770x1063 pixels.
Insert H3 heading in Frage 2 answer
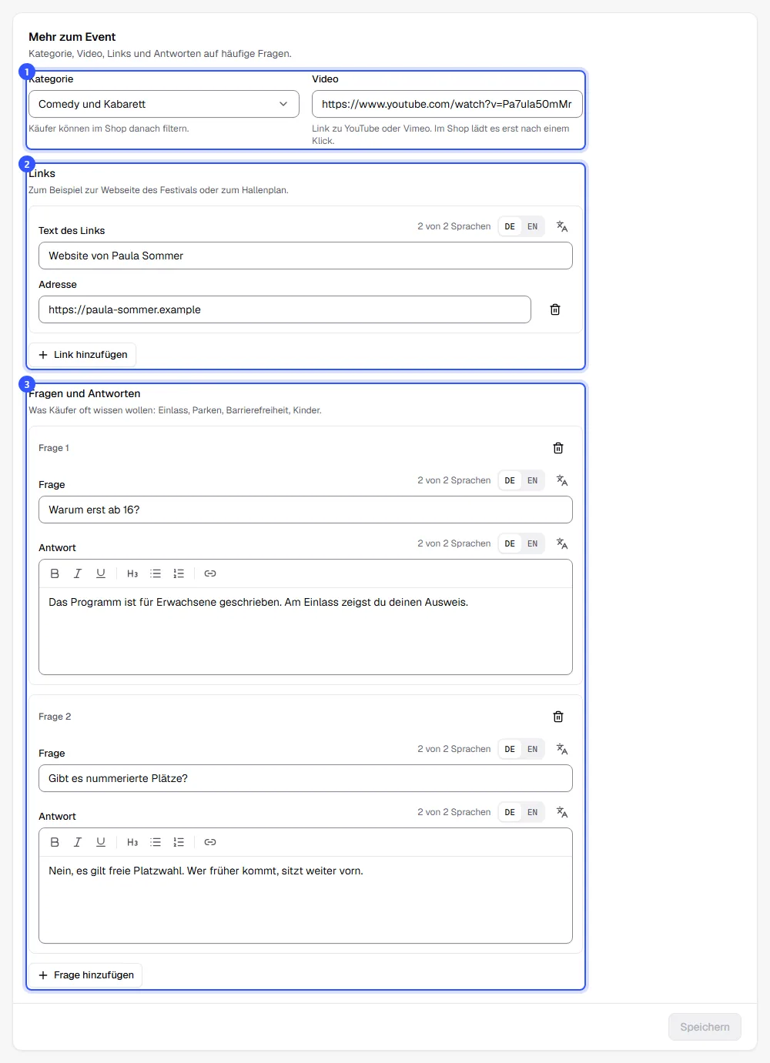click(132, 842)
